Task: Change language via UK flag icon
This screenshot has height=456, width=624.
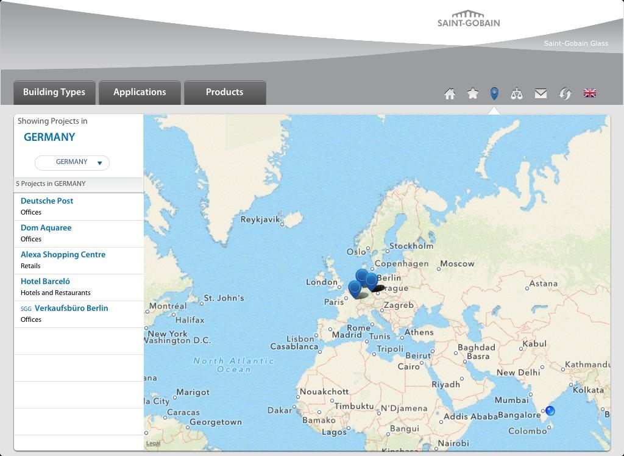Action: coord(590,93)
